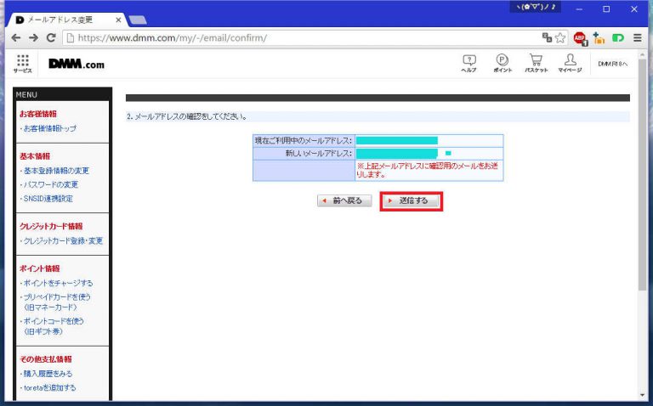Bookmark this page with the star icon

point(560,38)
